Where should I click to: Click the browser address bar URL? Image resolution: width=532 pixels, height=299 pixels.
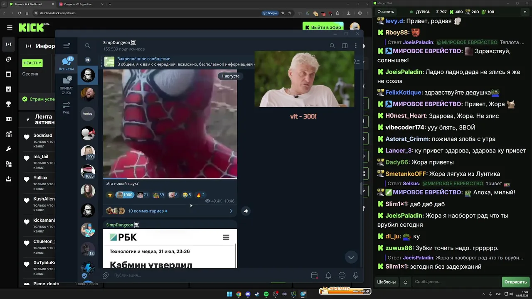point(58,13)
